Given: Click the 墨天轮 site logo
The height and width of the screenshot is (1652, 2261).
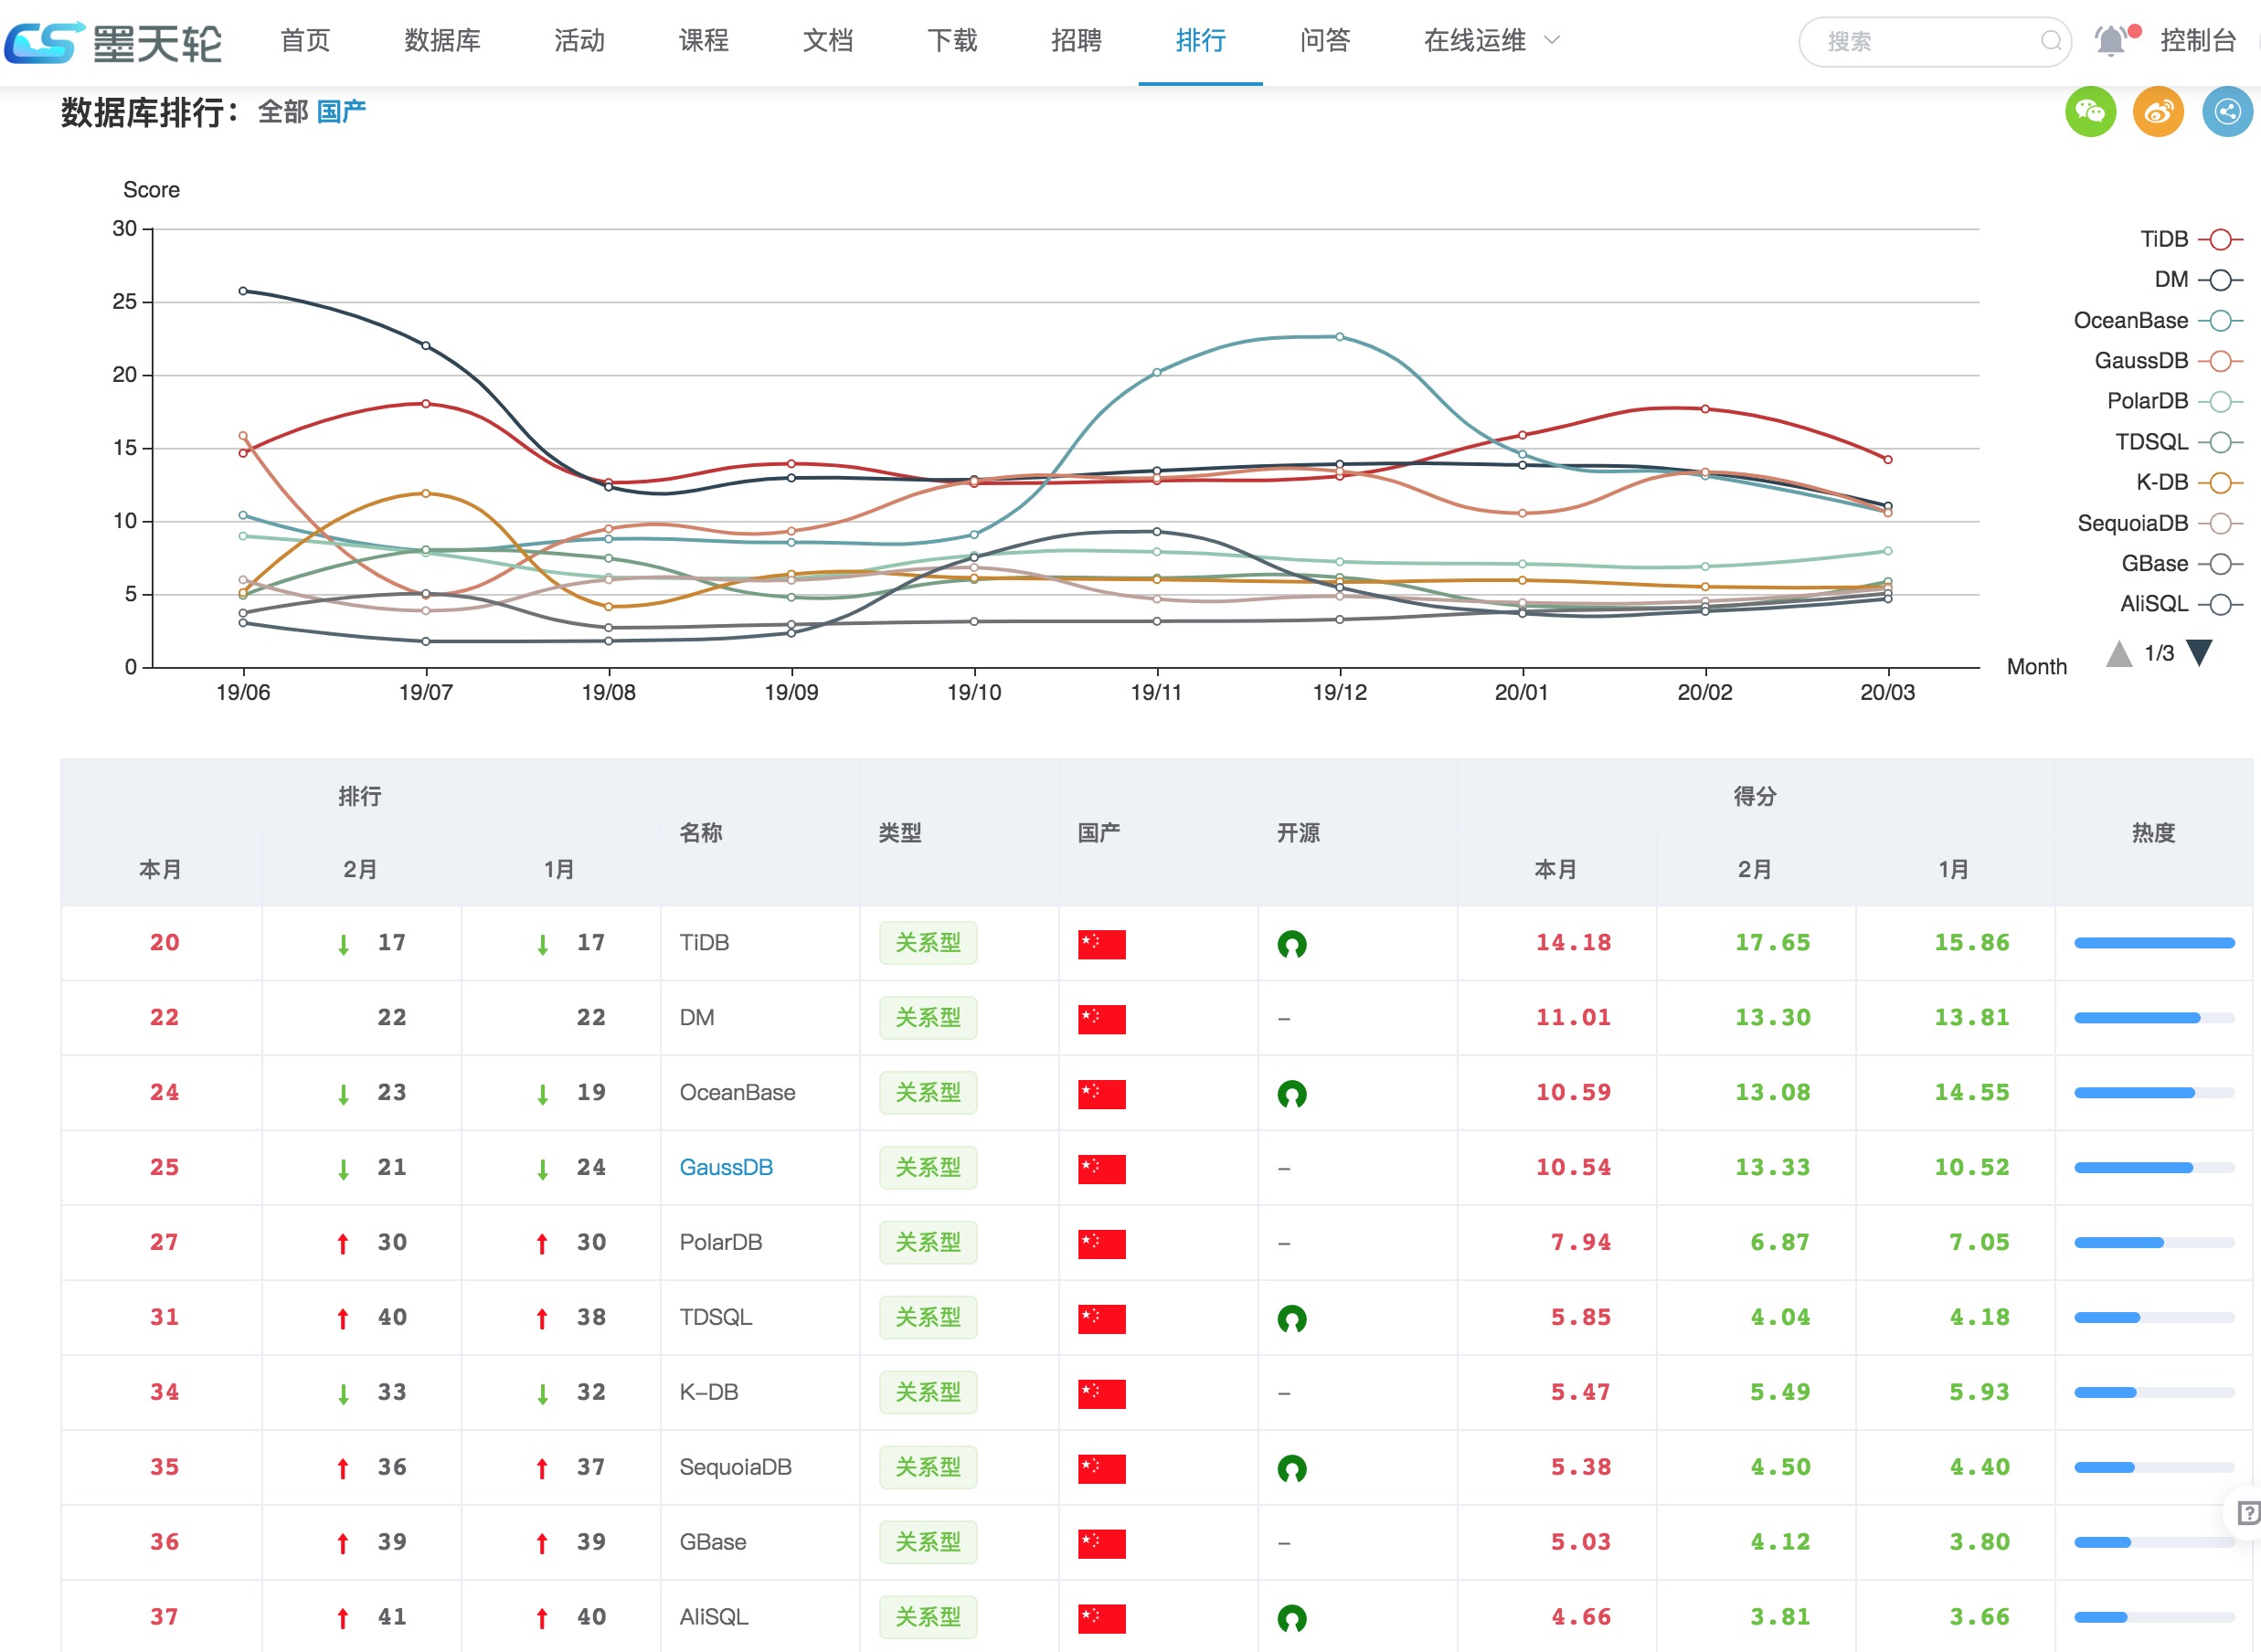Looking at the screenshot, I should tap(113, 42).
